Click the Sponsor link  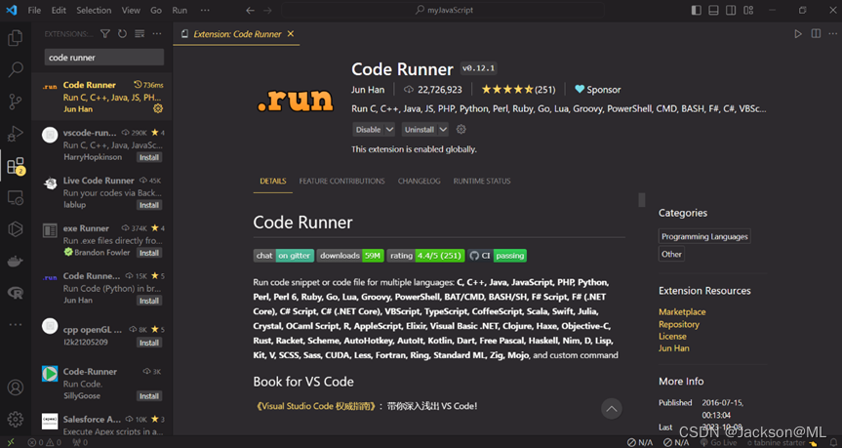pos(598,90)
